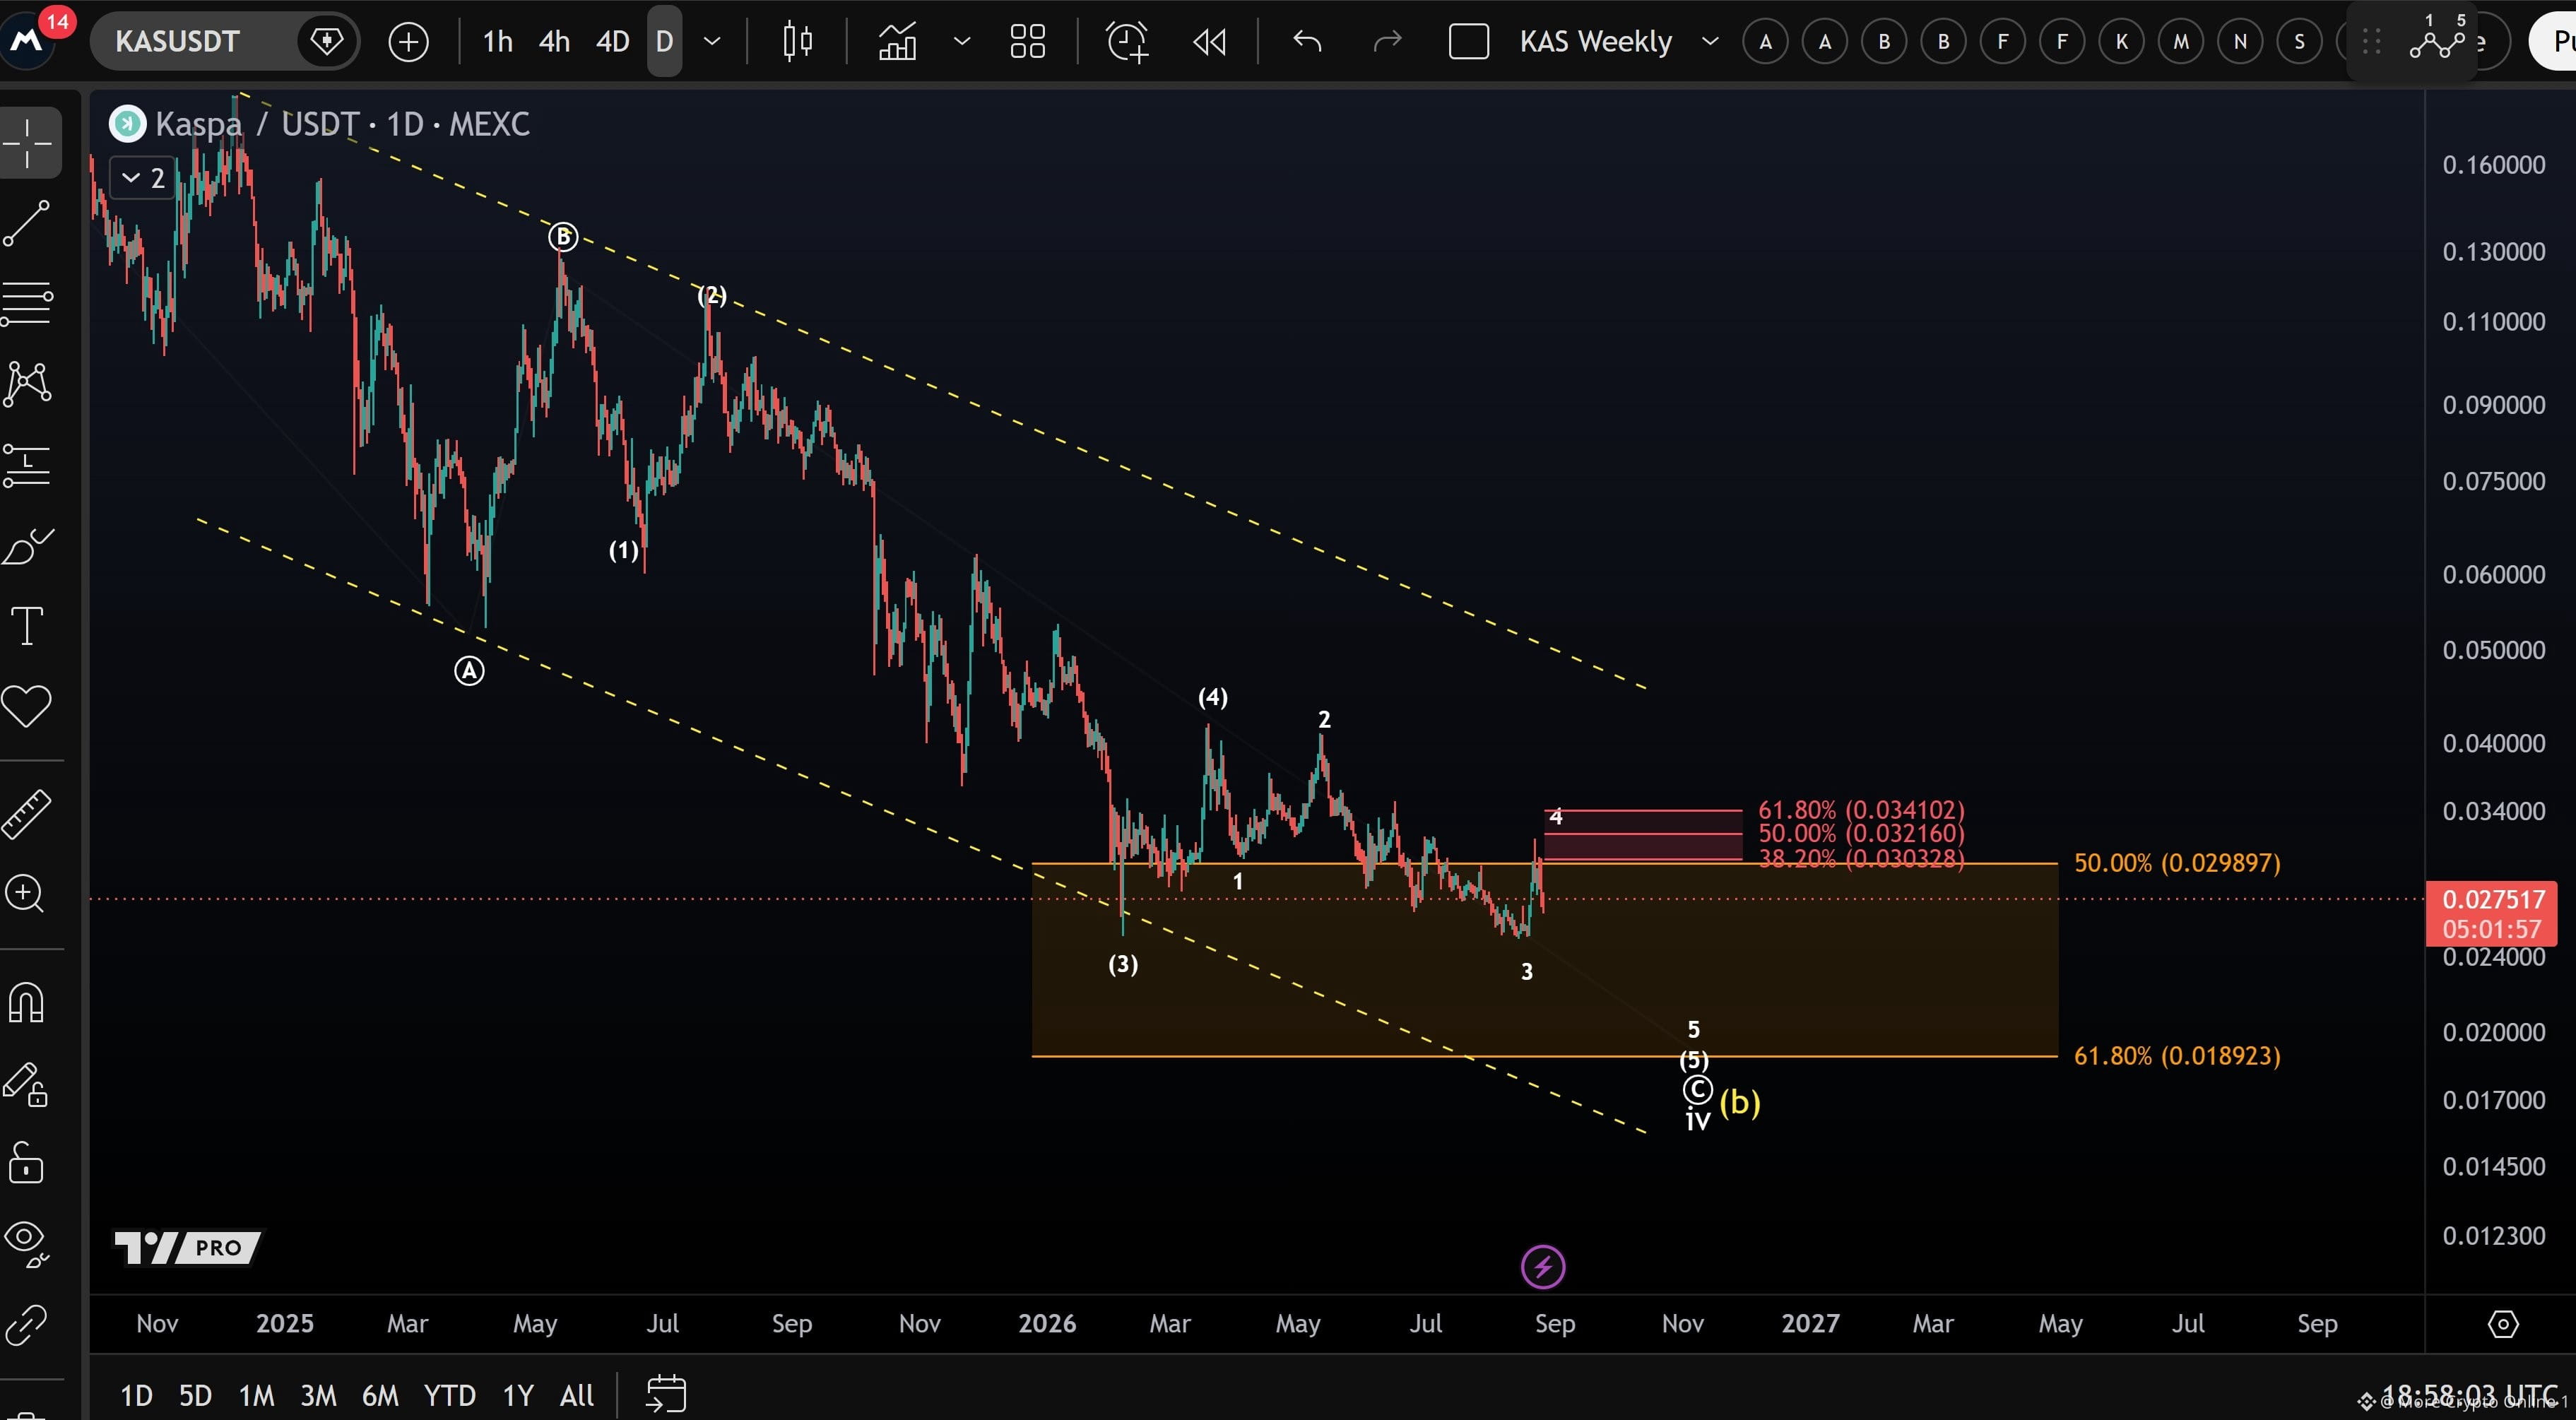Click the purple lightning event marker
Screen dimensions: 2576x1420
1543,1267
